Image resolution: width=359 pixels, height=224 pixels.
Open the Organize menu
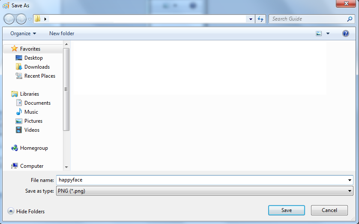tap(23, 33)
